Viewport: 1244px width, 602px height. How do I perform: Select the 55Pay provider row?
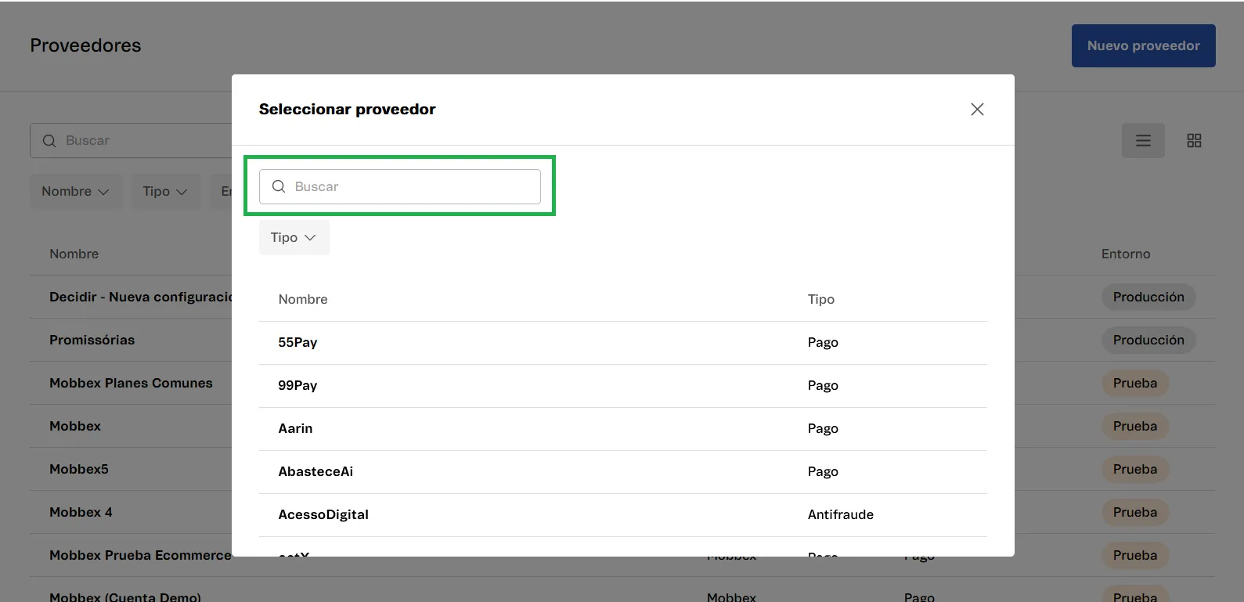(623, 343)
